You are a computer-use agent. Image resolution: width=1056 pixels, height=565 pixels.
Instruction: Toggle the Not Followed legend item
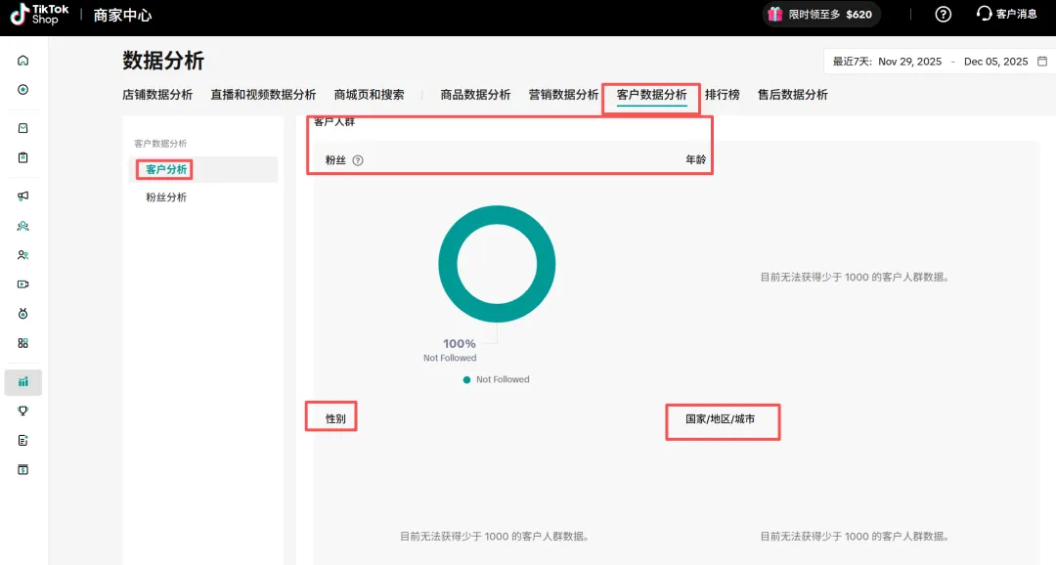coord(497,379)
